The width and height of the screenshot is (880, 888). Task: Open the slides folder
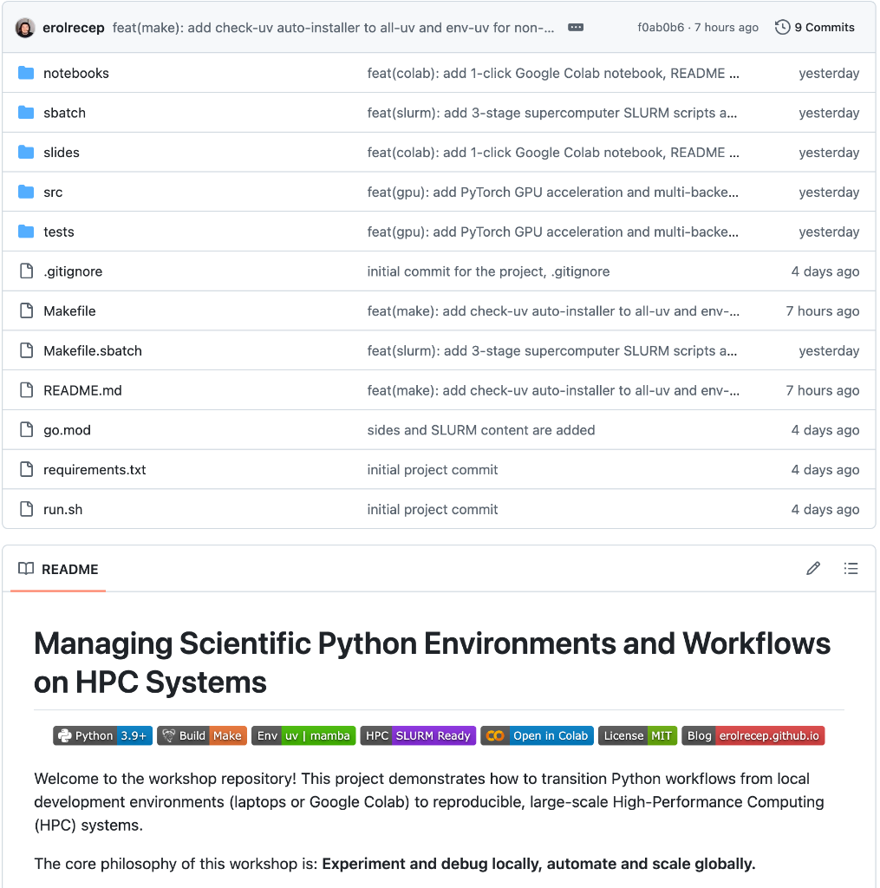62,153
